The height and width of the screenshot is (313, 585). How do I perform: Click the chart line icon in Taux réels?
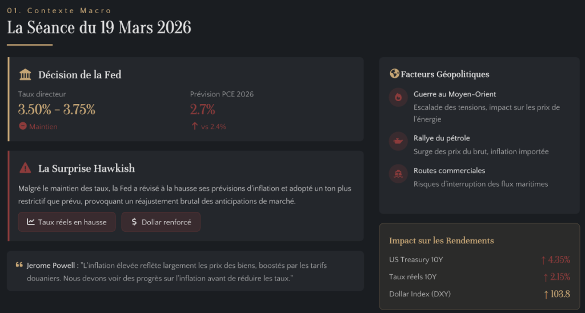31,222
